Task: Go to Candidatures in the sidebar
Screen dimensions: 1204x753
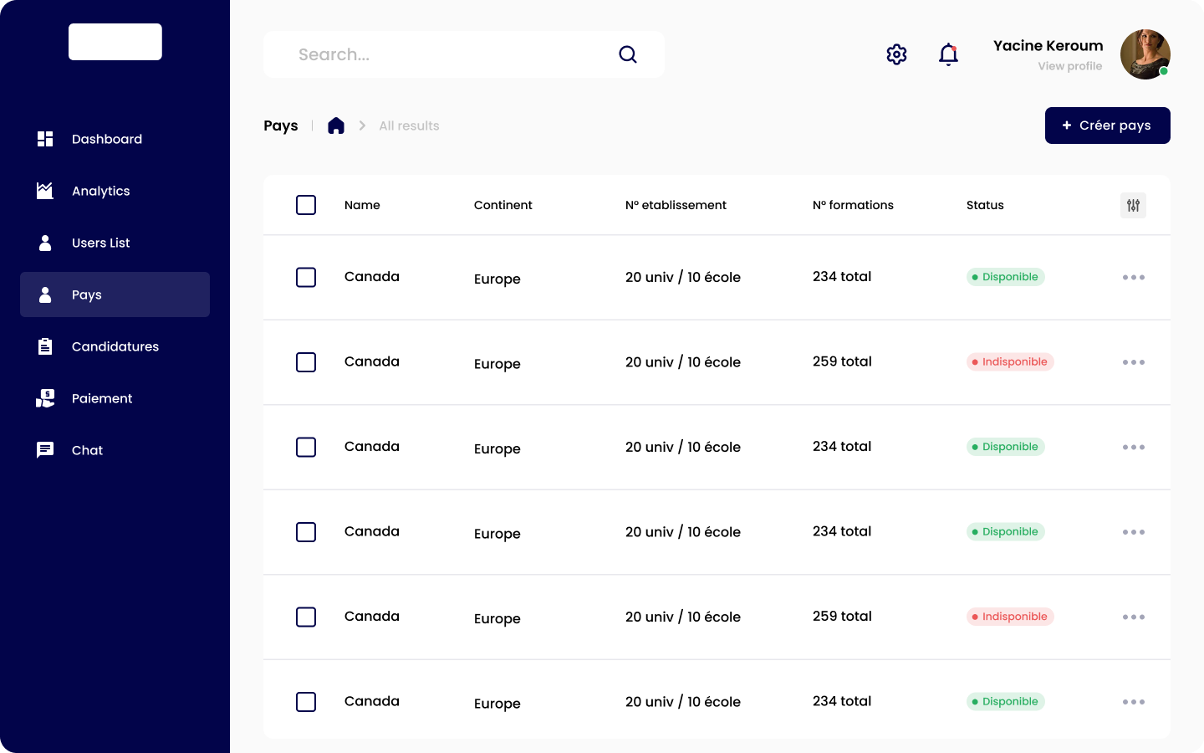Action: point(115,346)
